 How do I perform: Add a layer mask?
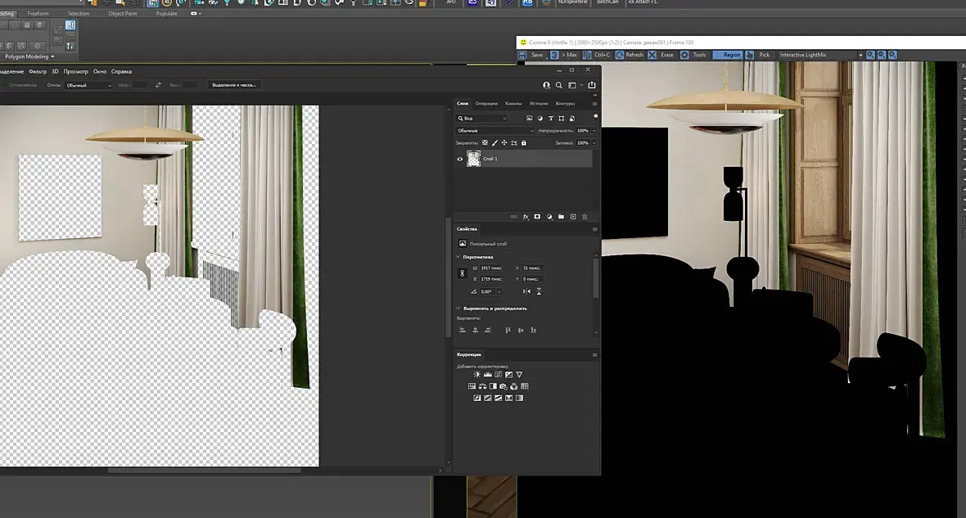point(537,217)
